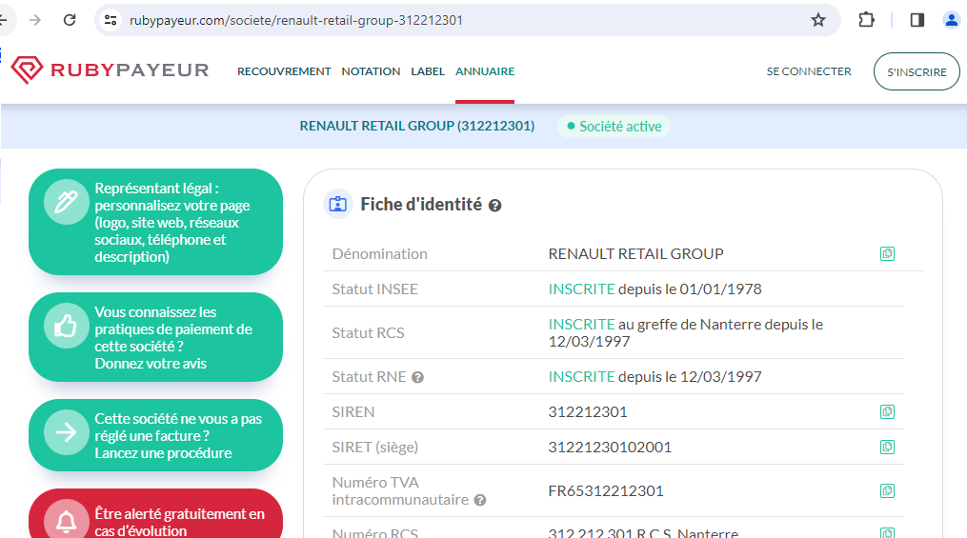Screen dimensions: 967x538
Task: Select the text INSCRITE depuis le 01/01/1978
Action: (655, 289)
